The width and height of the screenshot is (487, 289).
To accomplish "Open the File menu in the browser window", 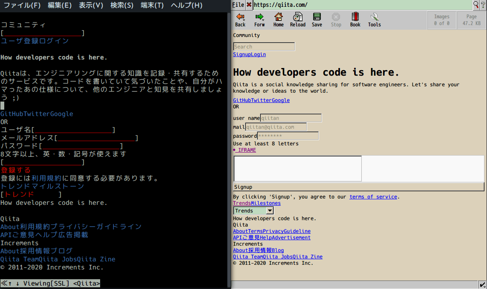I will 238,5.
